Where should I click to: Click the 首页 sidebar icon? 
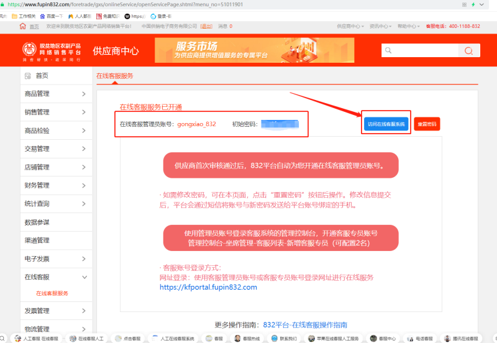pyautogui.click(x=28, y=76)
